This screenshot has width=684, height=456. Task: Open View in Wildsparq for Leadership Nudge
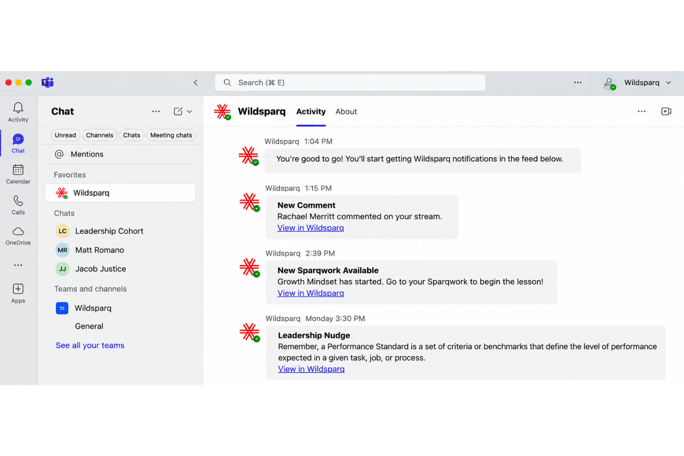(311, 369)
